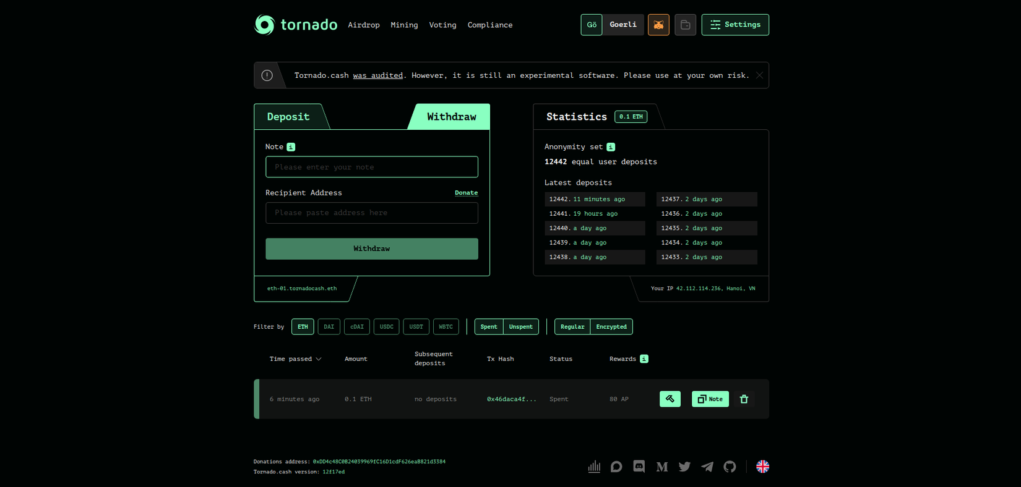Select latest deposit 12440
Screen dimensions: 1021x487
(x=595, y=228)
